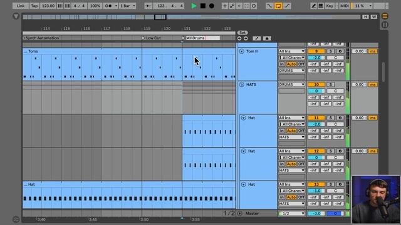The width and height of the screenshot is (401, 225).
Task: Click the MIDI Arrangement Overdub plus icon
Action: tap(224, 6)
